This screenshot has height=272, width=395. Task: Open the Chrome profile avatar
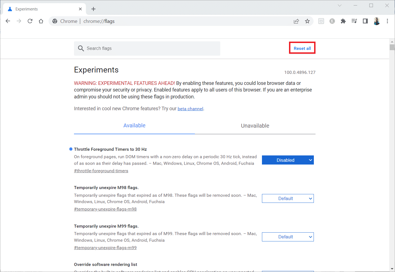tap(377, 21)
